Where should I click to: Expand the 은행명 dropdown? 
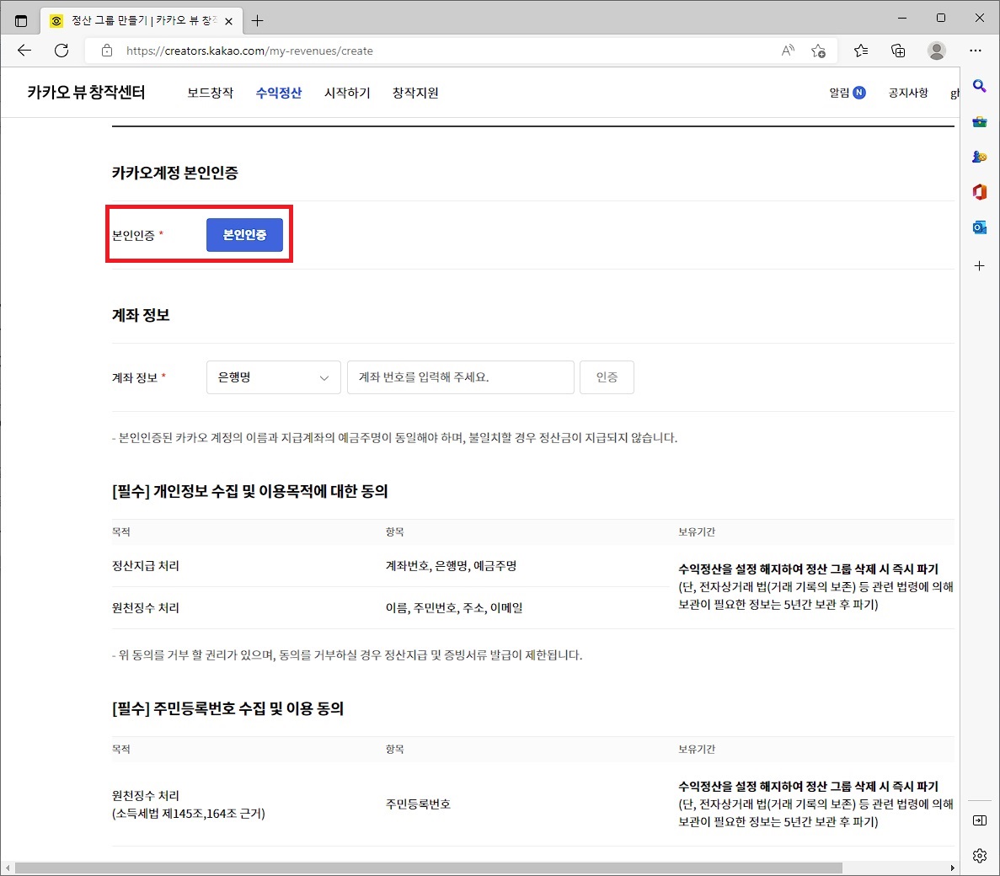click(x=274, y=377)
